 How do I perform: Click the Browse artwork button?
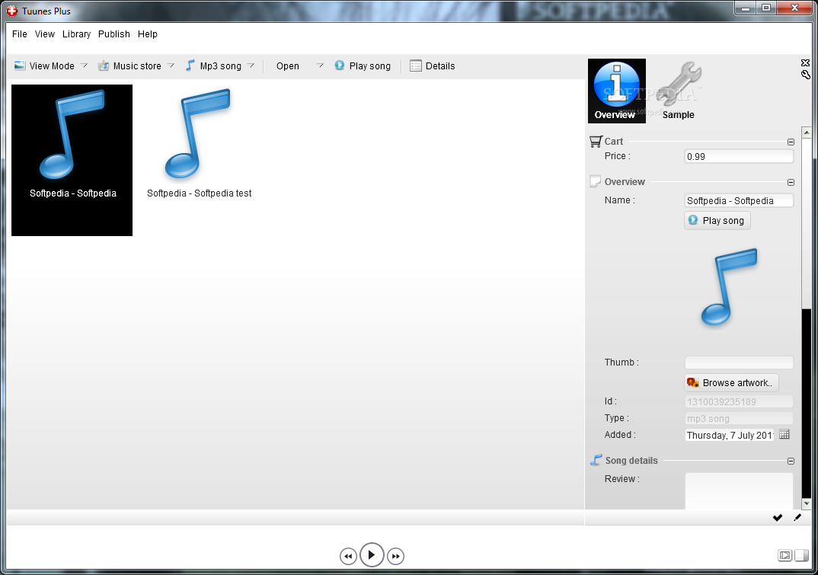pos(731,383)
